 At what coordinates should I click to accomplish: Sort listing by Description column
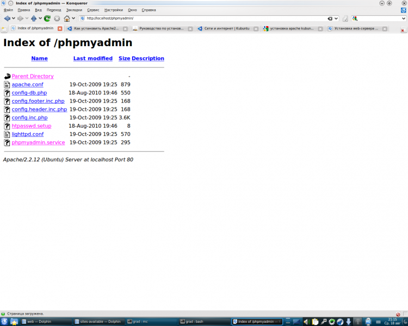click(148, 59)
